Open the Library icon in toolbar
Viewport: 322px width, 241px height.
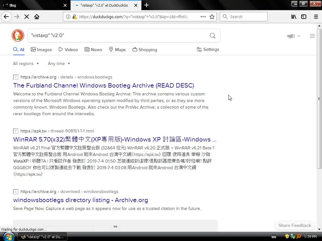coord(294,17)
